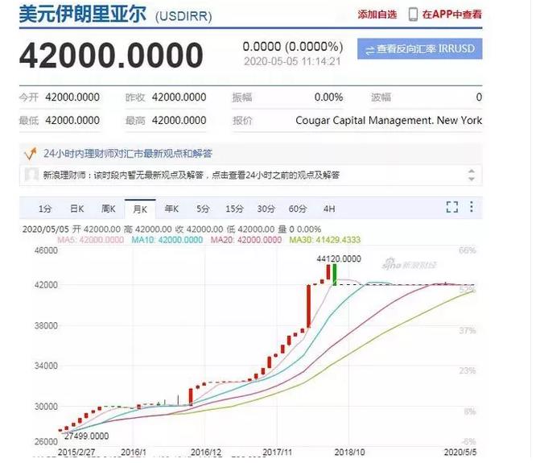Click the 2018/10 date axis label
The image size is (540, 463).
click(x=349, y=452)
